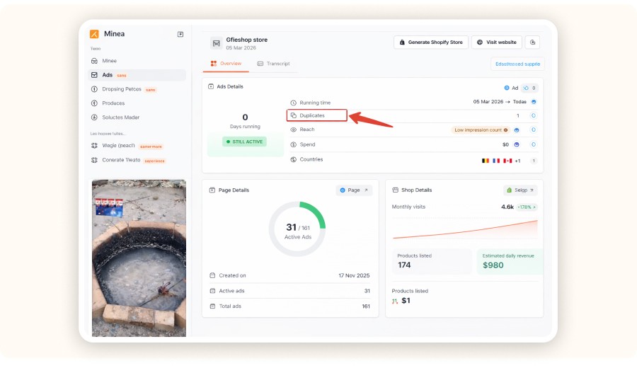Click the Monthly visits trend line chart
The image size is (637, 368).
(x=465, y=229)
